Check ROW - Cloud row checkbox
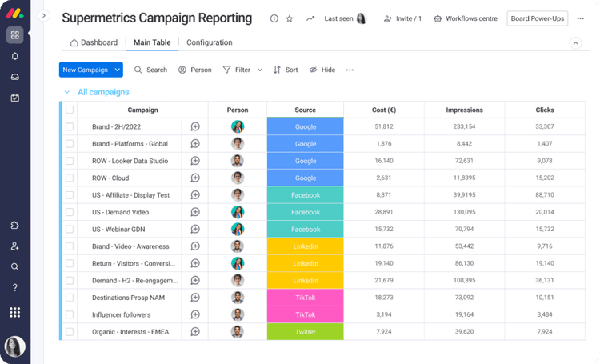 point(70,178)
